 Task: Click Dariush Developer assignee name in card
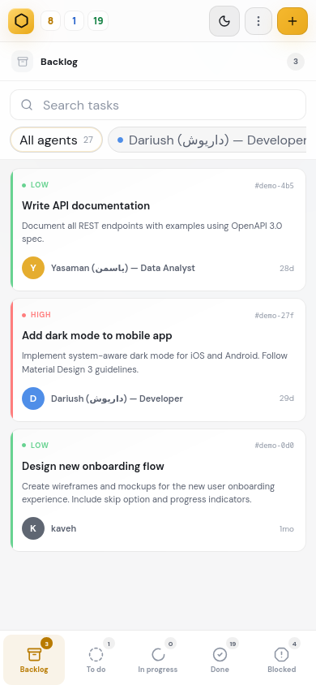click(117, 399)
